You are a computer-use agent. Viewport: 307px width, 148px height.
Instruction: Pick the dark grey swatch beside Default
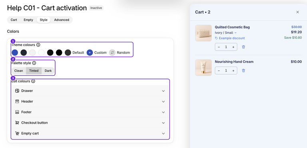(x=68, y=53)
